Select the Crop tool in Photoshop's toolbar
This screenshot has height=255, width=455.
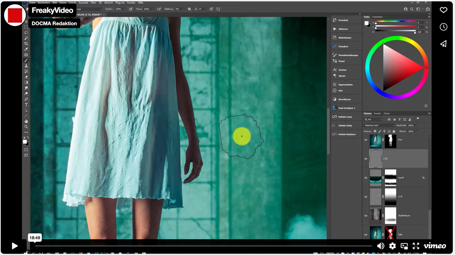(26, 44)
